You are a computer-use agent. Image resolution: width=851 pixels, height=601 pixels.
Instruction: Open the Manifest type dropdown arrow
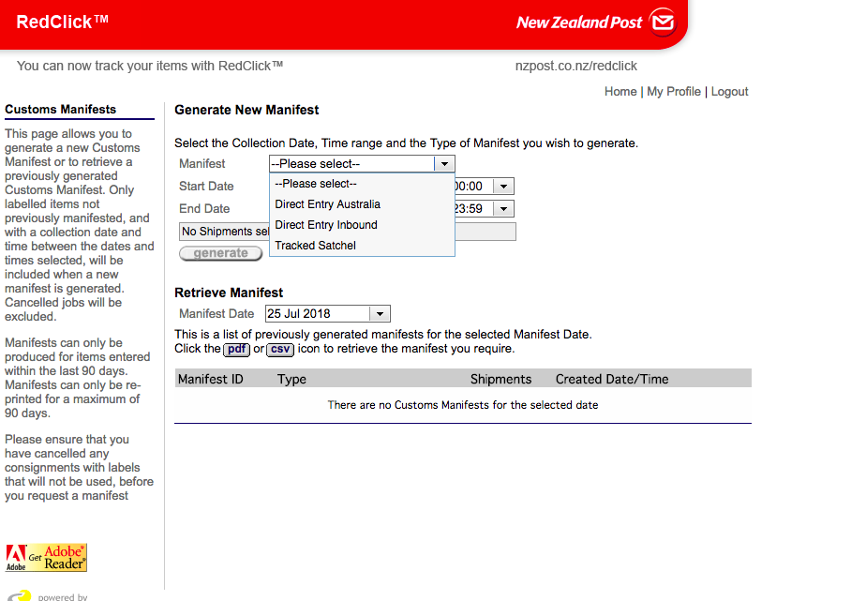[x=444, y=163]
